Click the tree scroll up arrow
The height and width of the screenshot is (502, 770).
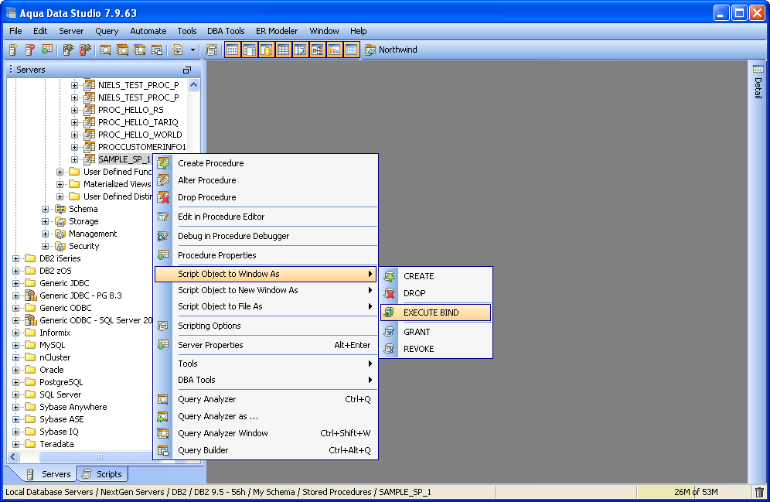(x=193, y=85)
